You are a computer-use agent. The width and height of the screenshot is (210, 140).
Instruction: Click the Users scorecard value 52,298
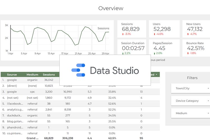tap(162, 29)
